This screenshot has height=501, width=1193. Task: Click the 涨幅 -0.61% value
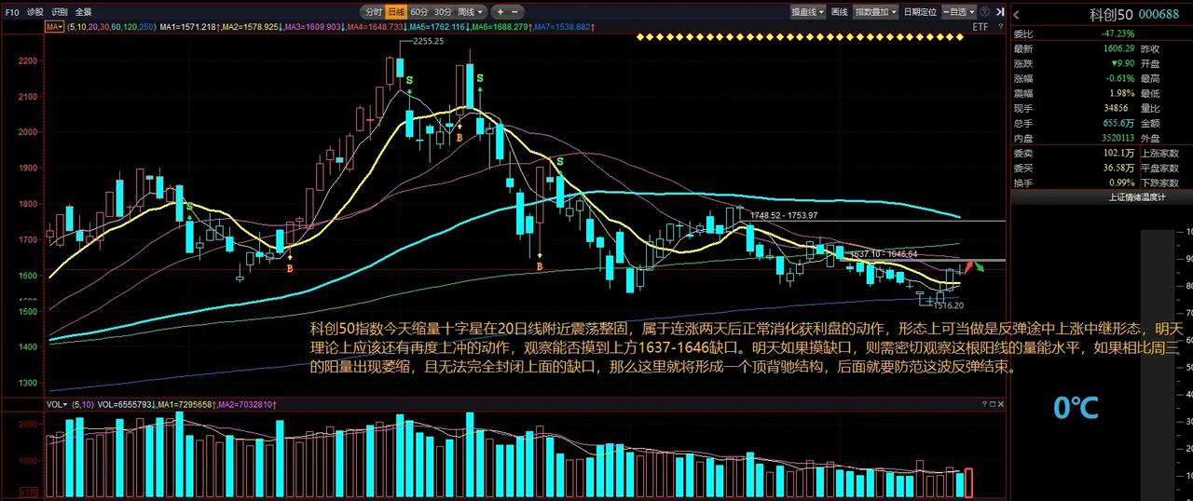[x=1119, y=79]
